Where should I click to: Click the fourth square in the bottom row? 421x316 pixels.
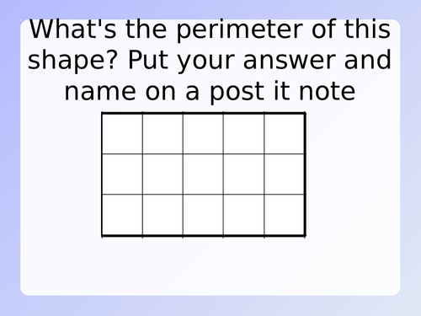(x=243, y=215)
